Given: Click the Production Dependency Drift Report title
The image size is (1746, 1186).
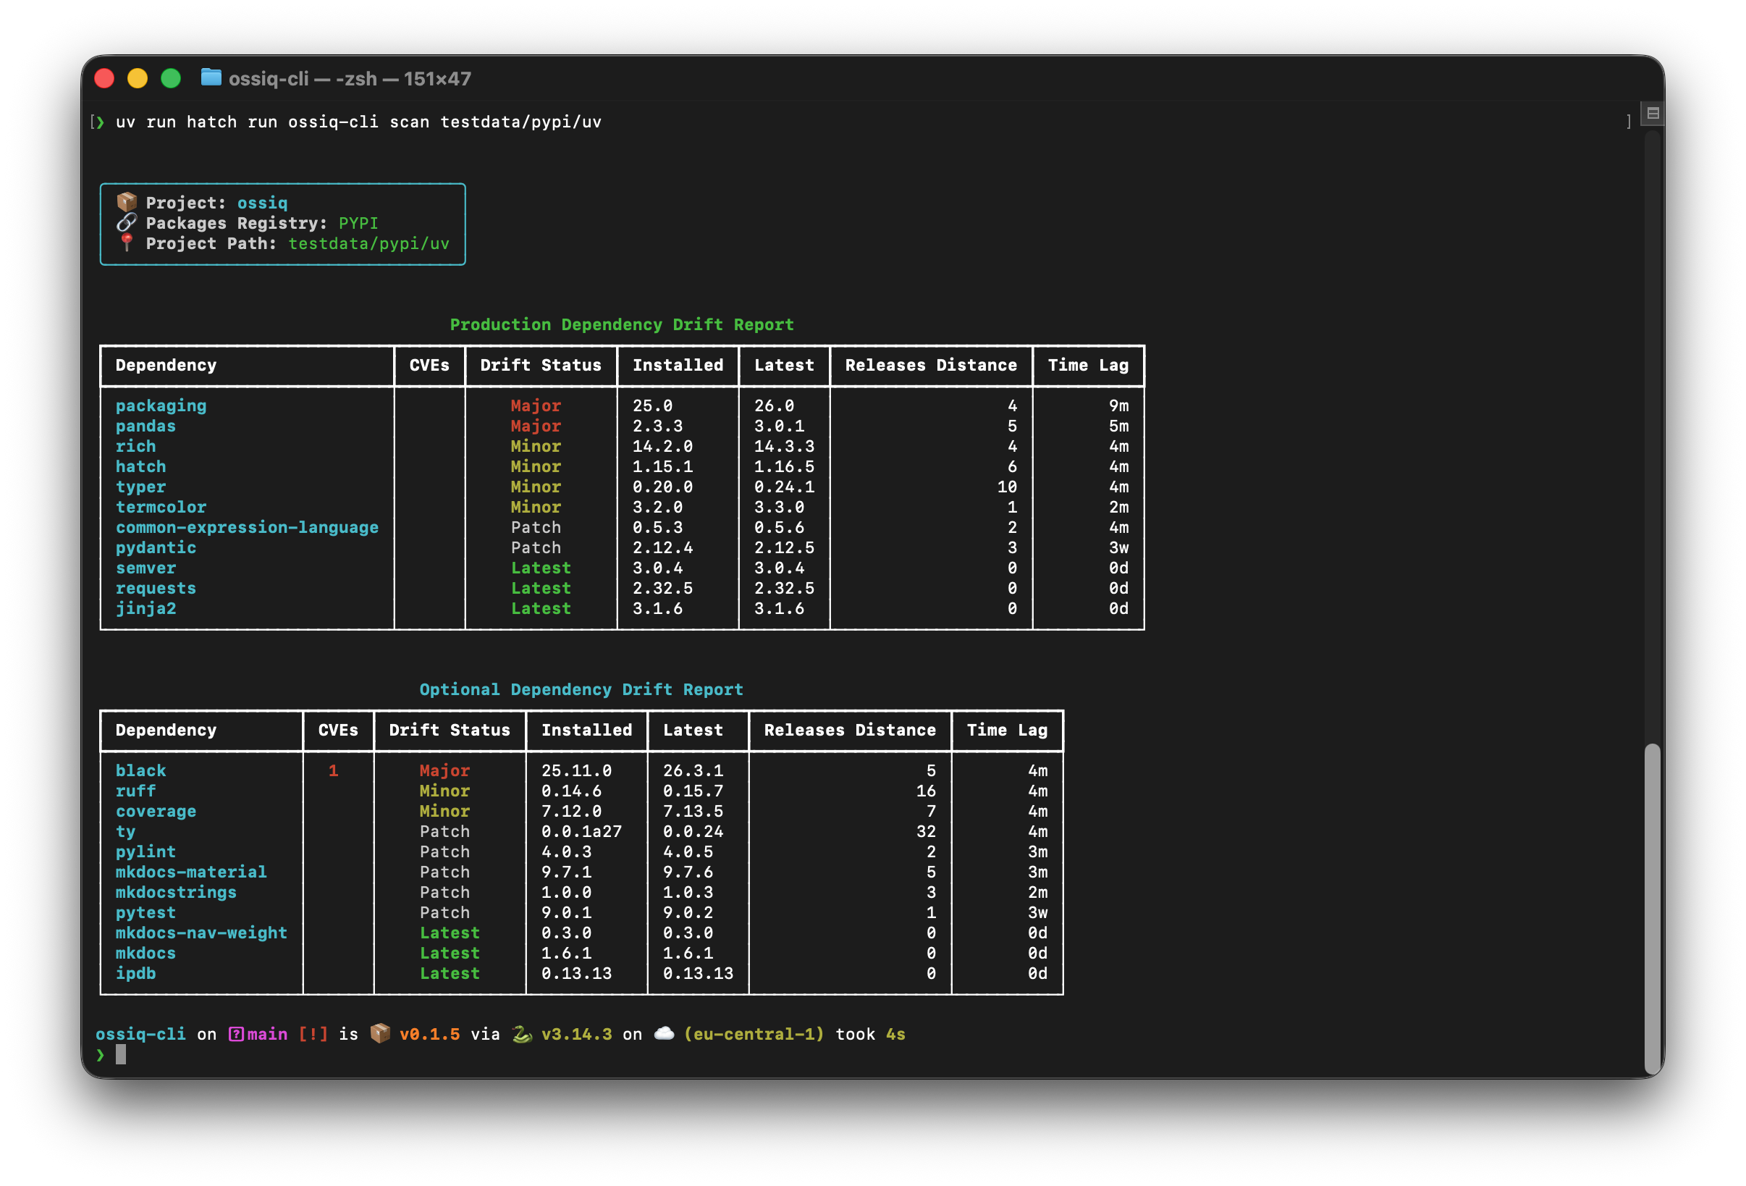Looking at the screenshot, I should tap(621, 324).
